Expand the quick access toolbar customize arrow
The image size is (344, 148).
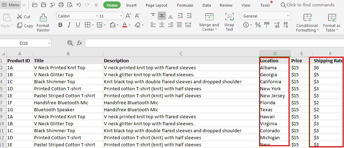[x=96, y=5]
